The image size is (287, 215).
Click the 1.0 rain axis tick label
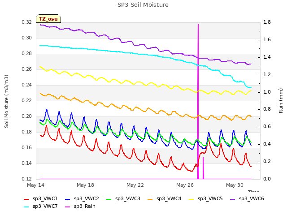[267, 92]
